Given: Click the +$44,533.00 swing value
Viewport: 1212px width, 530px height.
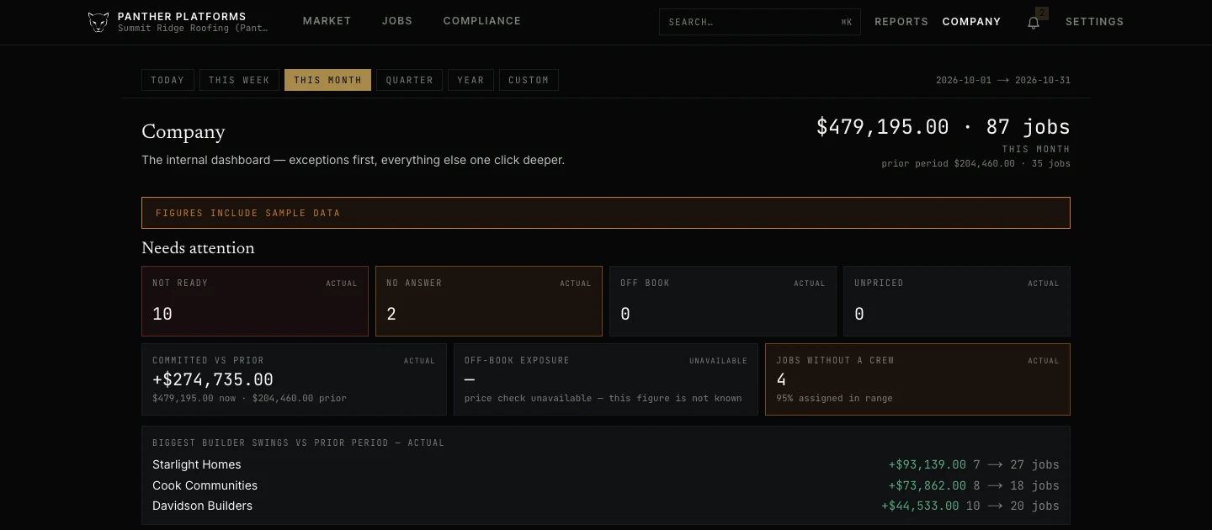Looking at the screenshot, I should click(920, 506).
